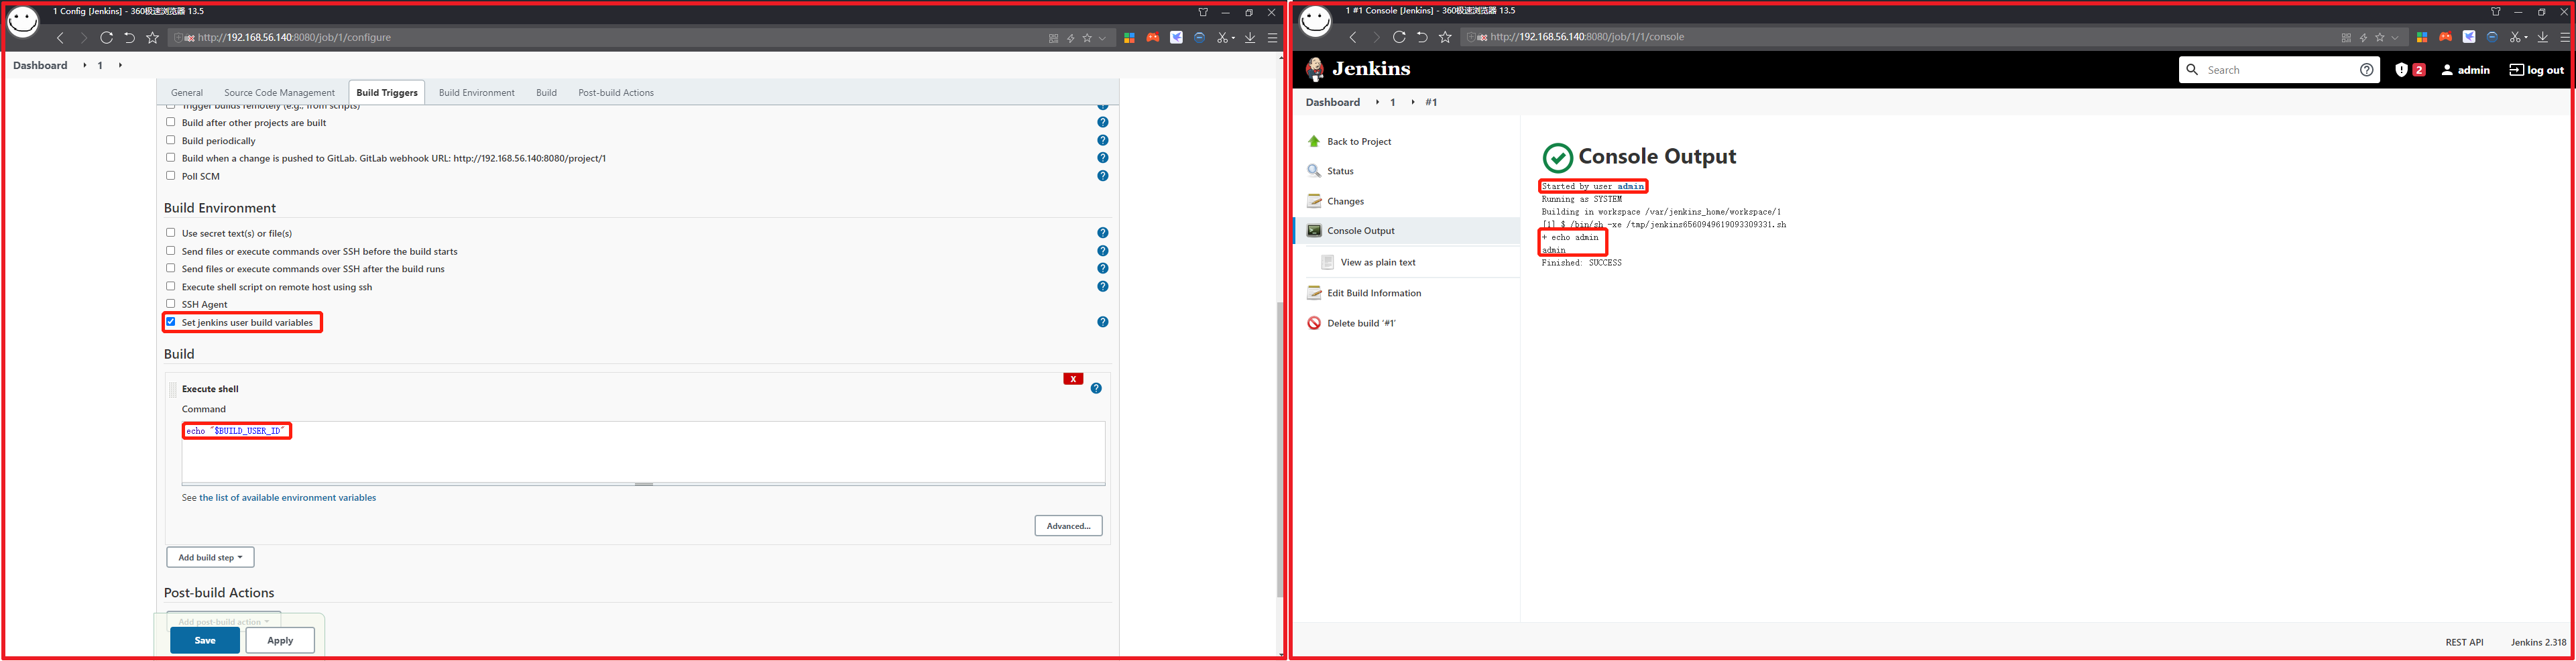The image size is (2576, 661).
Task: Check Send files over SSH after build runs
Action: pyautogui.click(x=170, y=268)
